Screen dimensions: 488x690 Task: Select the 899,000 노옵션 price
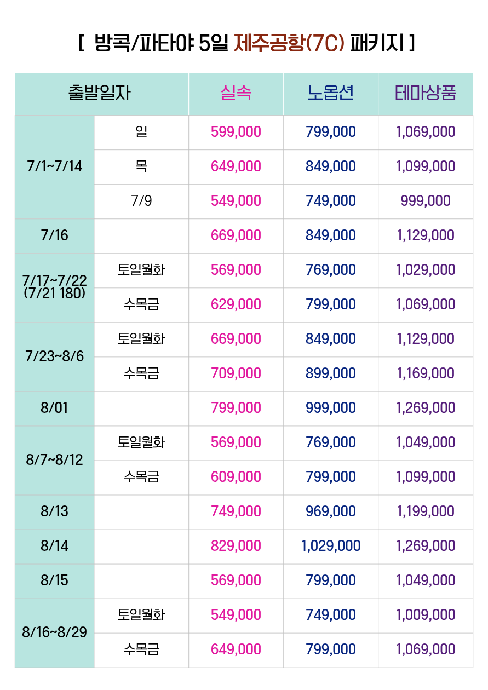tap(331, 373)
